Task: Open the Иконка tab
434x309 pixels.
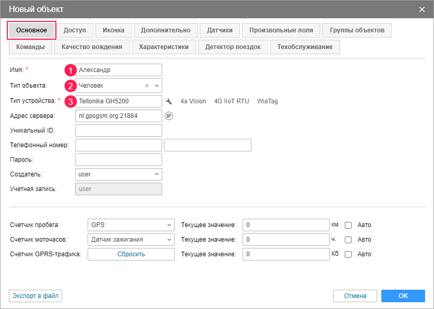Action: pos(113,30)
